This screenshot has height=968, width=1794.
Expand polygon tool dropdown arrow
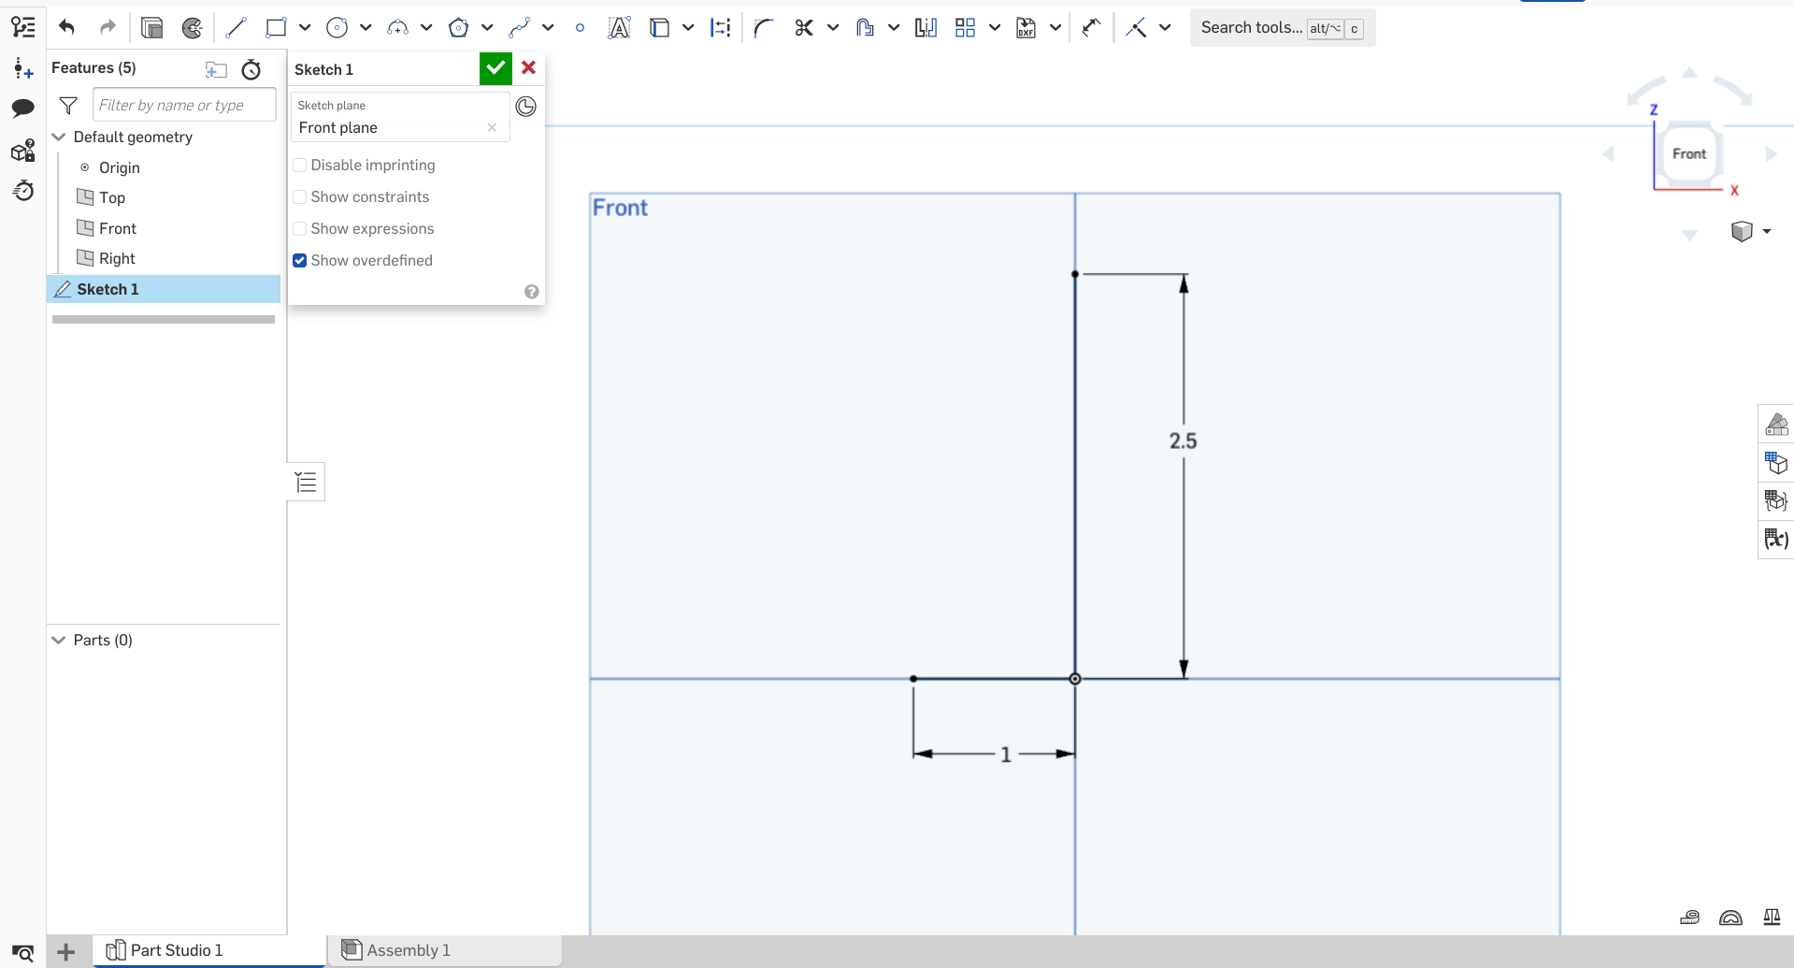(x=487, y=28)
